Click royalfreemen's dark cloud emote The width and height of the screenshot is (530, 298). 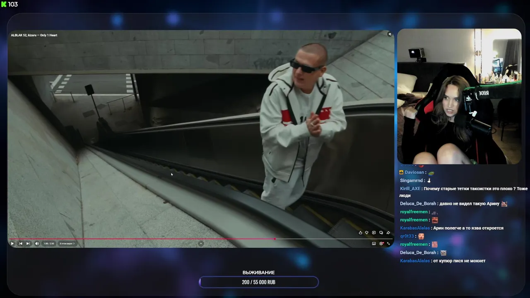coord(435,212)
